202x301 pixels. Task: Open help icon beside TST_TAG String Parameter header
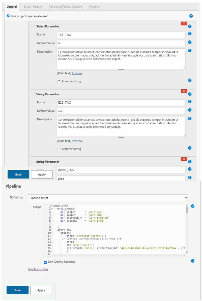click(190, 26)
